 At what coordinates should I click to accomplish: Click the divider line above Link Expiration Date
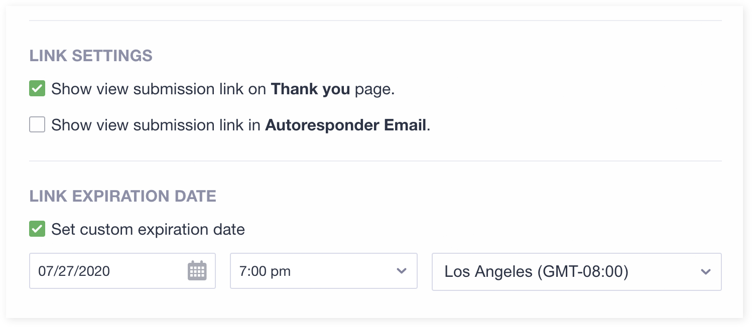[x=375, y=161]
